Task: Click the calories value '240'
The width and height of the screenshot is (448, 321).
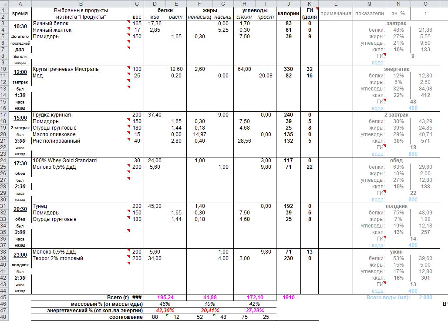Action: point(288,115)
